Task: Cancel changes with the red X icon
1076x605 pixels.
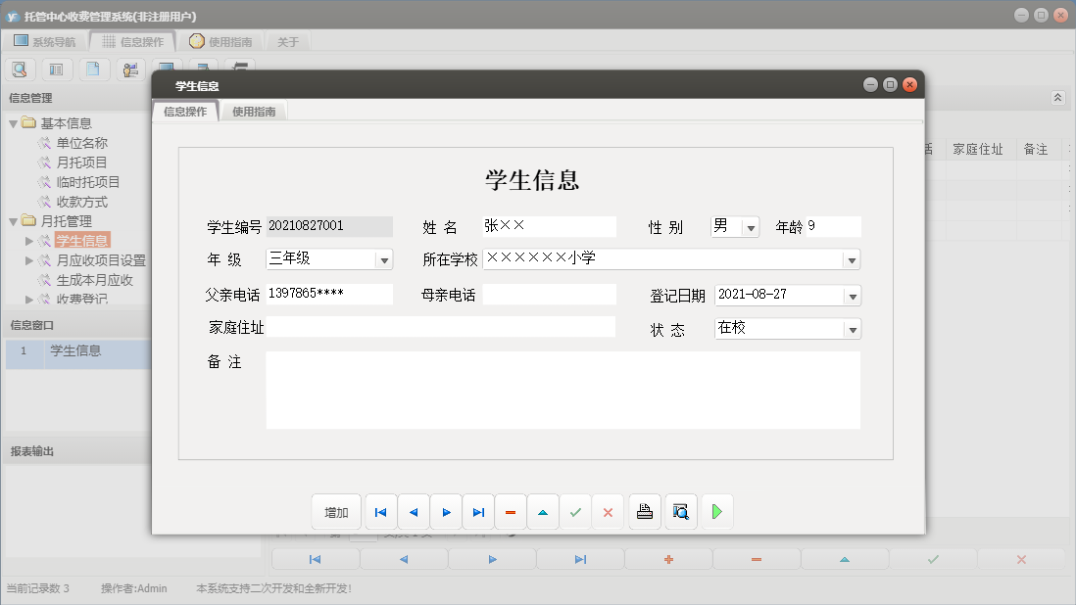Action: click(609, 511)
